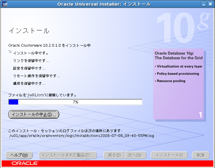
Task: Click the 次へ(N) next button
Action: (x=136, y=155)
